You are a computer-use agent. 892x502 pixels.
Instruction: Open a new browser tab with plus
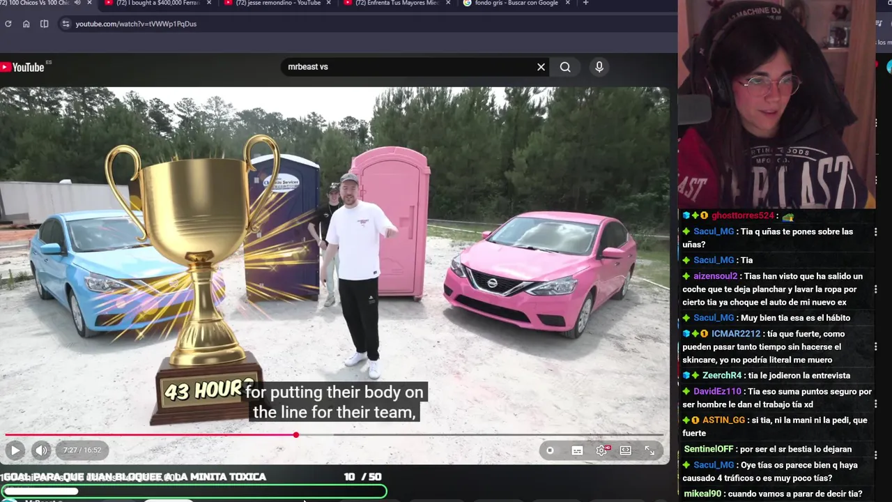[585, 3]
